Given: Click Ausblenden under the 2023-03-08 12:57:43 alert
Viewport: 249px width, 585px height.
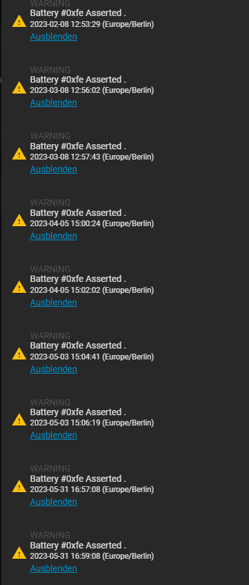Looking at the screenshot, I should pos(54,169).
